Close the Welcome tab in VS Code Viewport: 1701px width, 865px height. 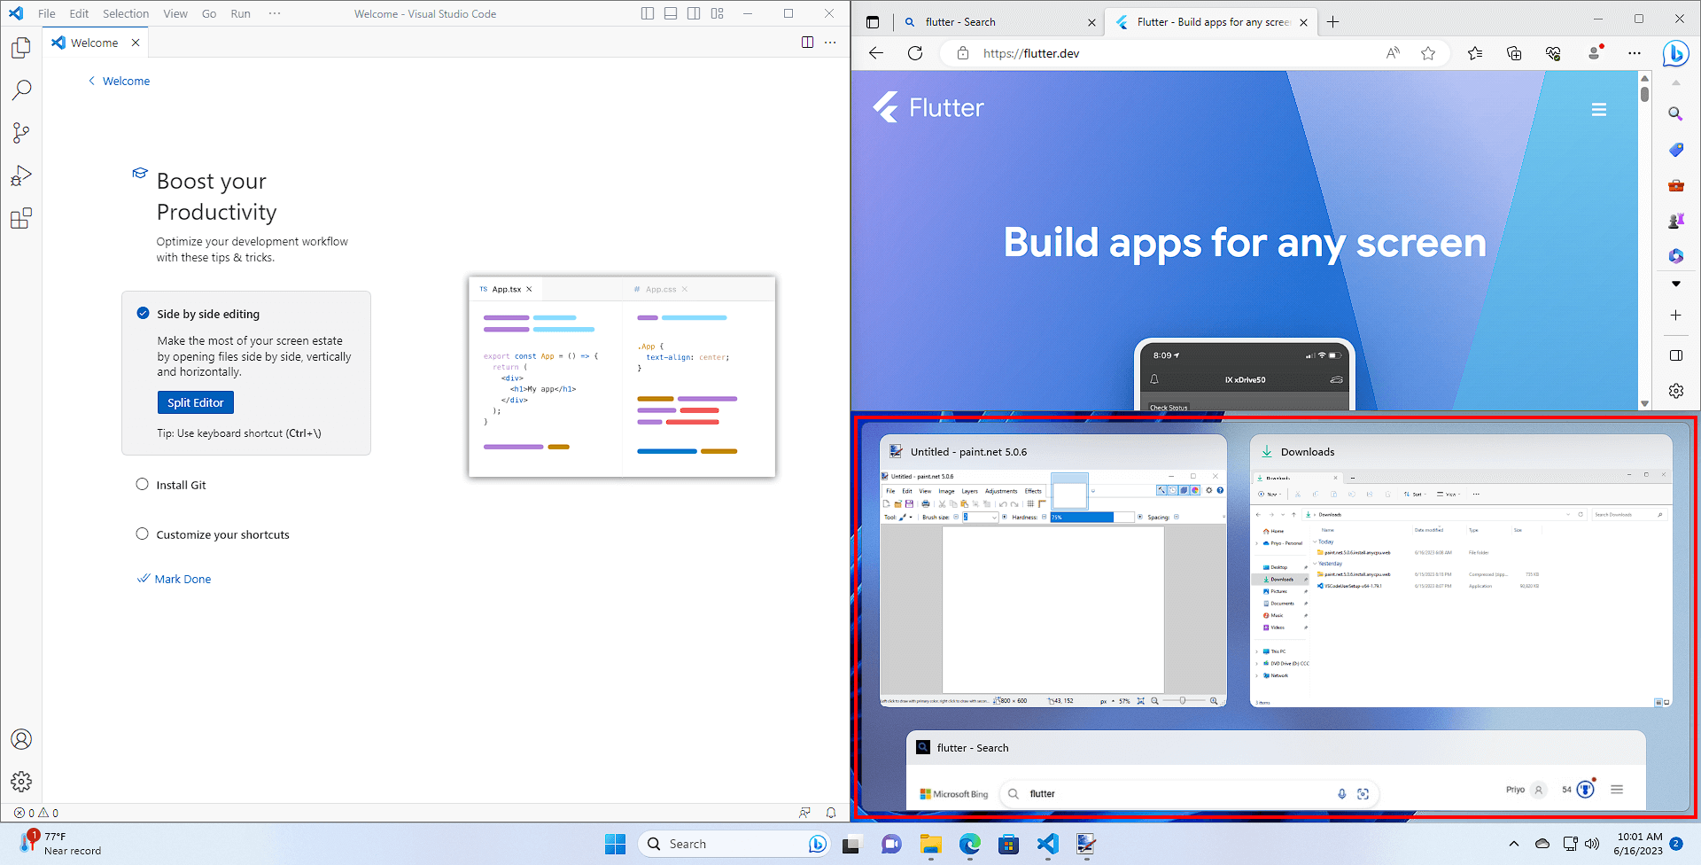[x=136, y=43]
